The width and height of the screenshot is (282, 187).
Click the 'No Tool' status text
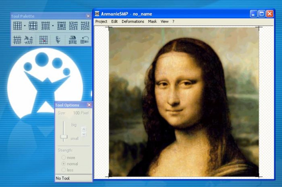tap(63, 178)
